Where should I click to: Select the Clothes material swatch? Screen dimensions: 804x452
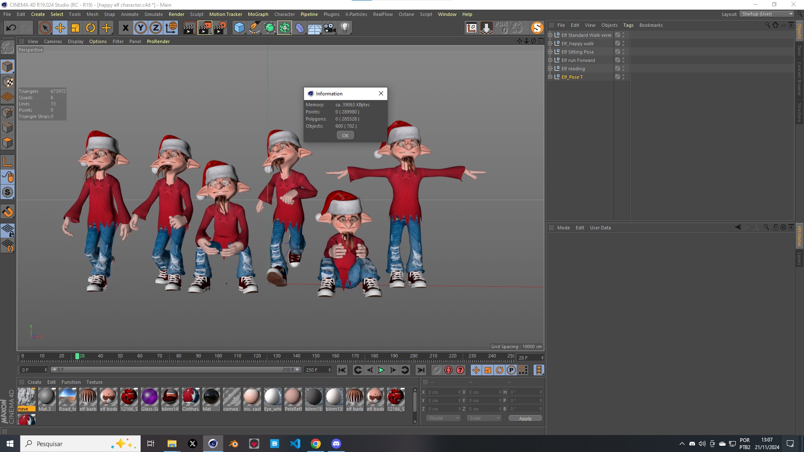coord(191,400)
